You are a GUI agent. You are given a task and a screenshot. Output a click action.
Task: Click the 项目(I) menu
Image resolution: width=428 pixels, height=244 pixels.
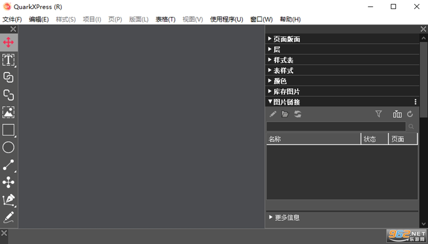(x=92, y=20)
